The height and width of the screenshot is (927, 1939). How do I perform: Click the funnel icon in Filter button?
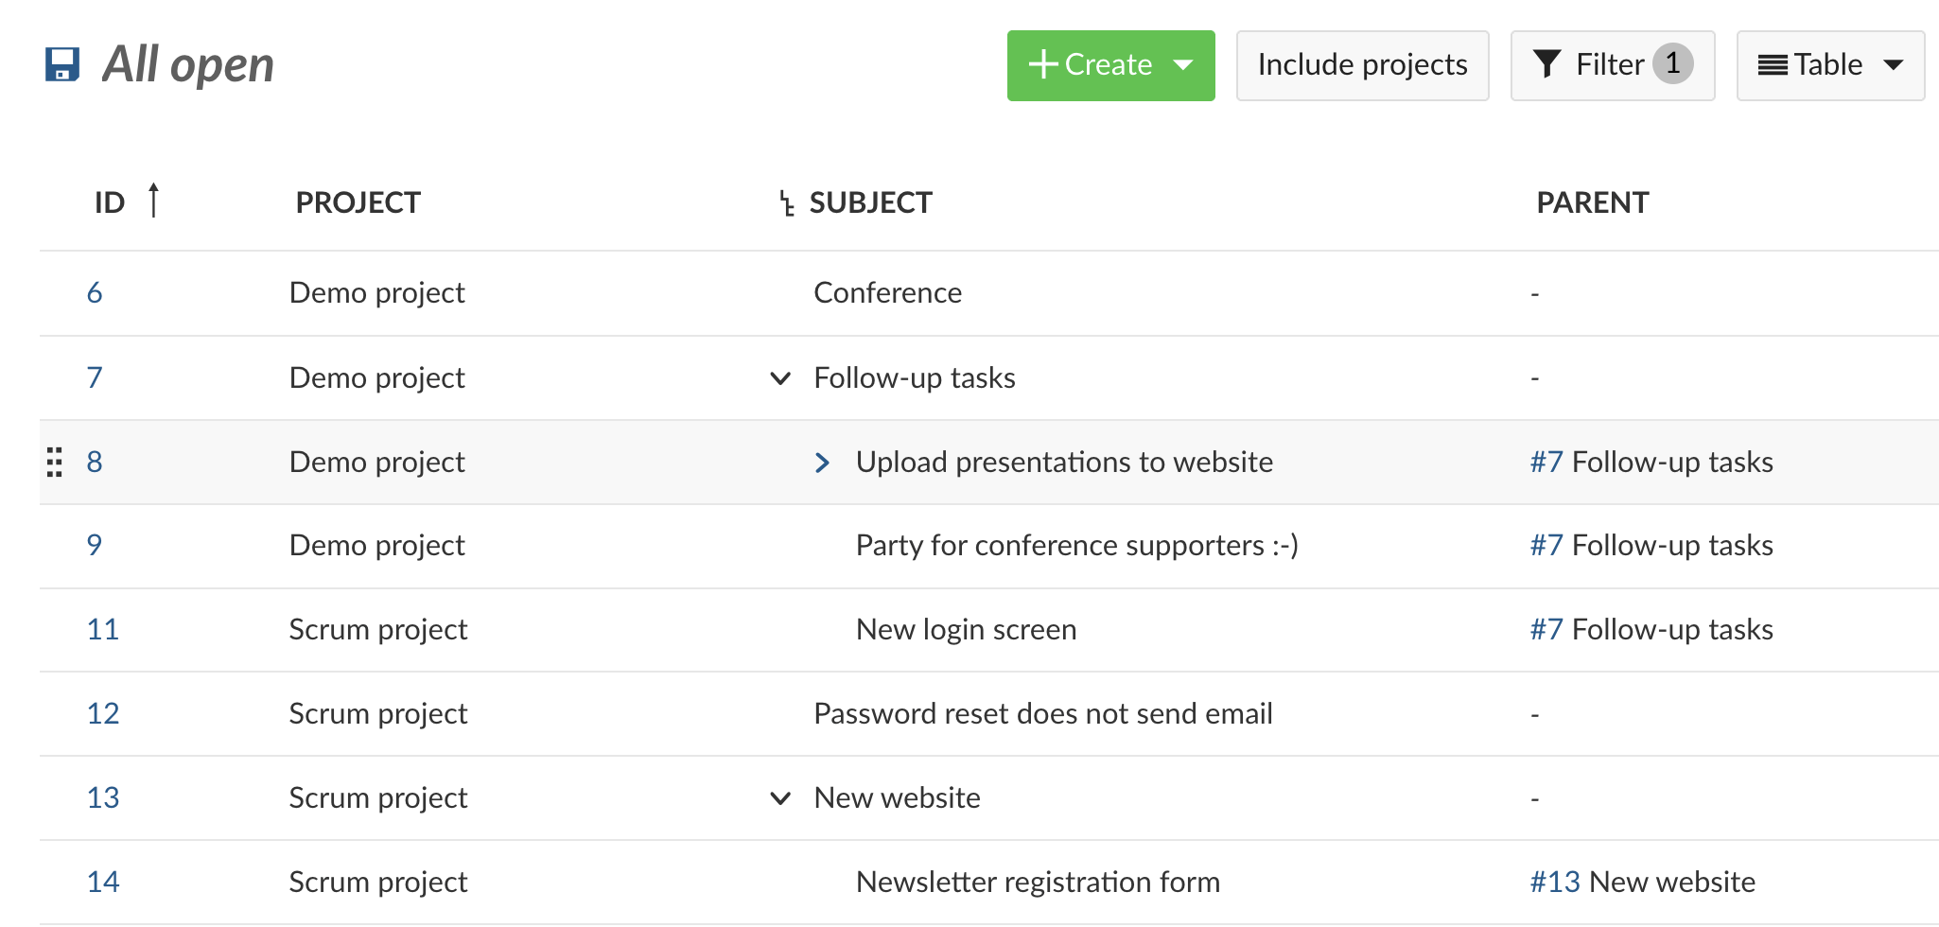coord(1546,64)
